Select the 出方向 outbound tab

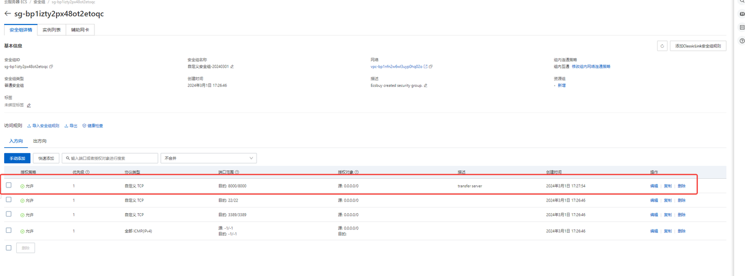pyautogui.click(x=40, y=141)
